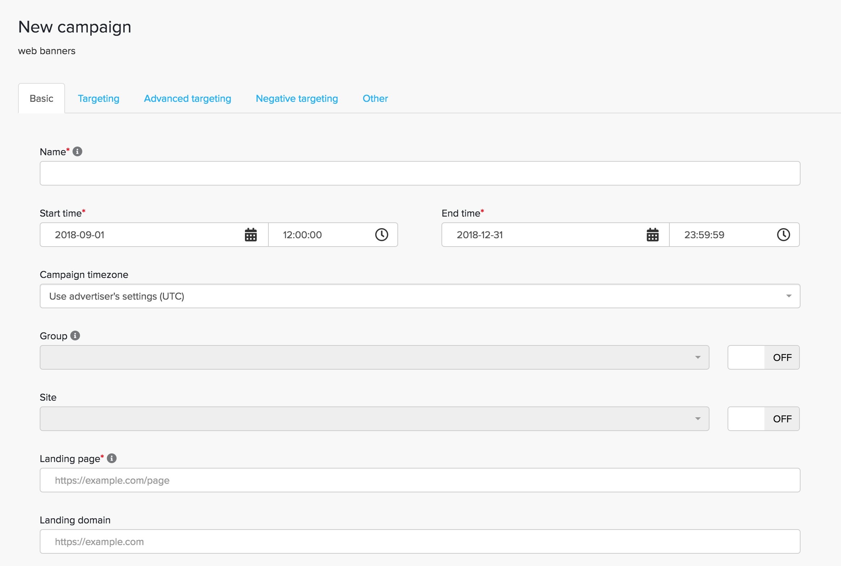Go to the Other tab

coord(375,99)
